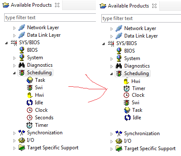Expand System node in left panel
This screenshot has width=181, height=156.
[14, 58]
